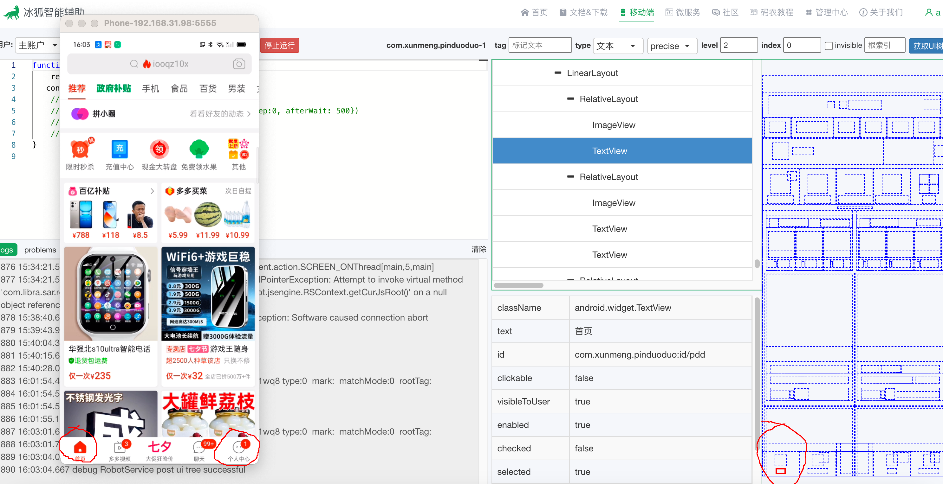Click the fox logo in the header

click(x=12, y=12)
